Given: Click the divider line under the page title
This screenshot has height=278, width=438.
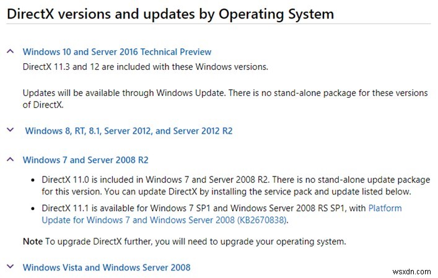Looking at the screenshot, I should click(x=219, y=28).
